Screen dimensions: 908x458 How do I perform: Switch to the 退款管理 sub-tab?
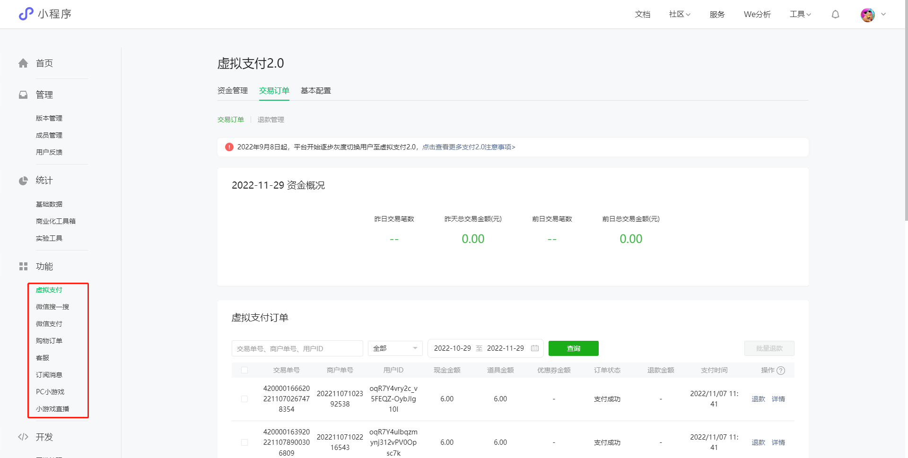pos(271,120)
